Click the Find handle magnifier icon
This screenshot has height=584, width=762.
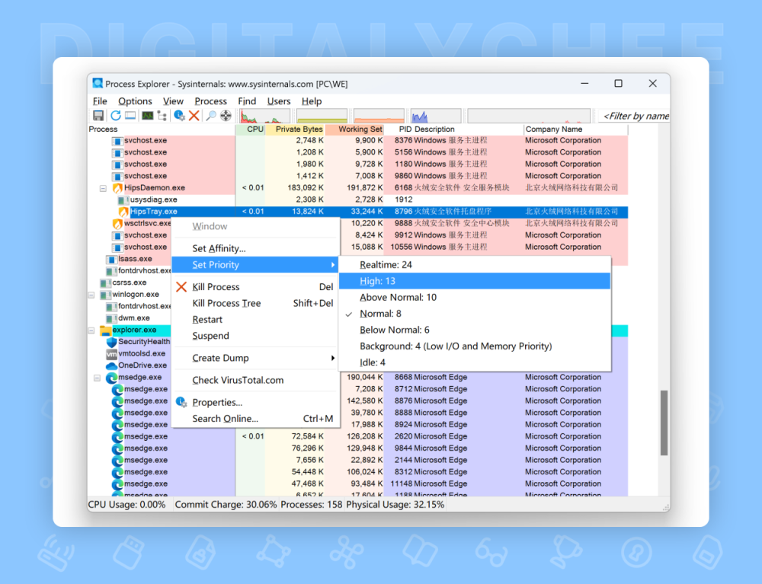(211, 116)
